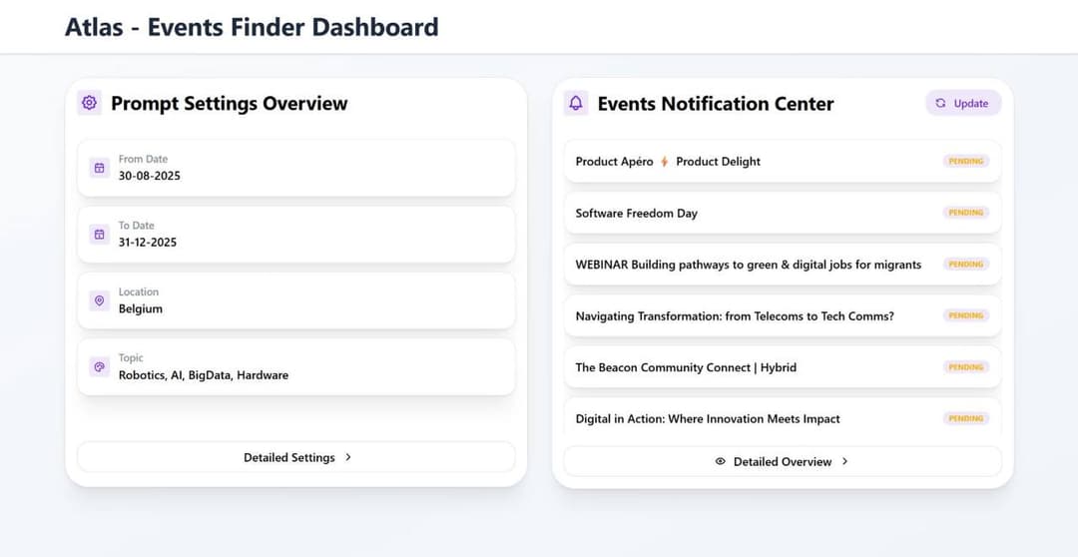
Task: Click the bell icon in Events Notification Center
Action: (x=576, y=103)
